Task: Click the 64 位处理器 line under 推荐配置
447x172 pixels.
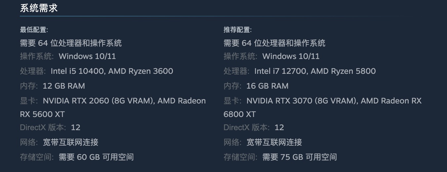Action: (x=274, y=43)
